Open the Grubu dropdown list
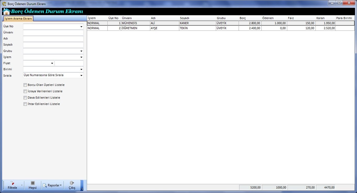 coord(81,51)
